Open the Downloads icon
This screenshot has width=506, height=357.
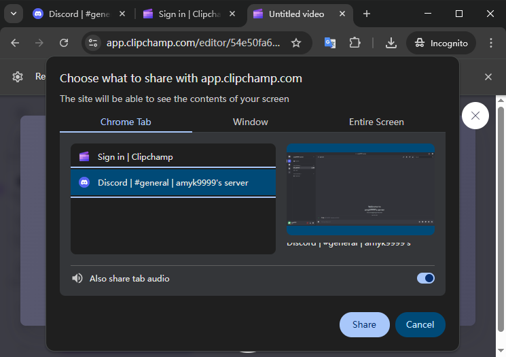click(x=391, y=43)
